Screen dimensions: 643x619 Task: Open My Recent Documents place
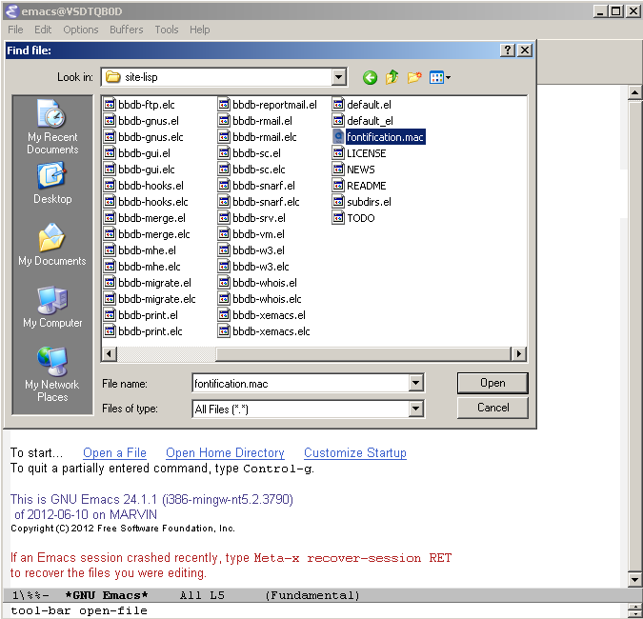point(52,127)
